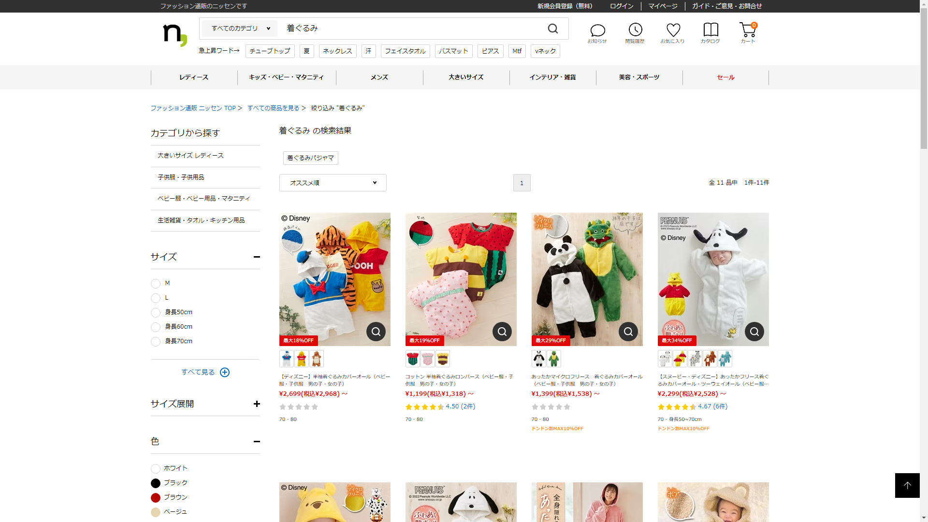Click the scroll-to-top arrow button
The height and width of the screenshot is (522, 928).
(907, 485)
